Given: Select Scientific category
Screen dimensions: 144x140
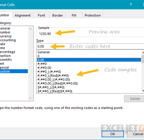Looking at the screenshot, I should [x=14, y=60].
